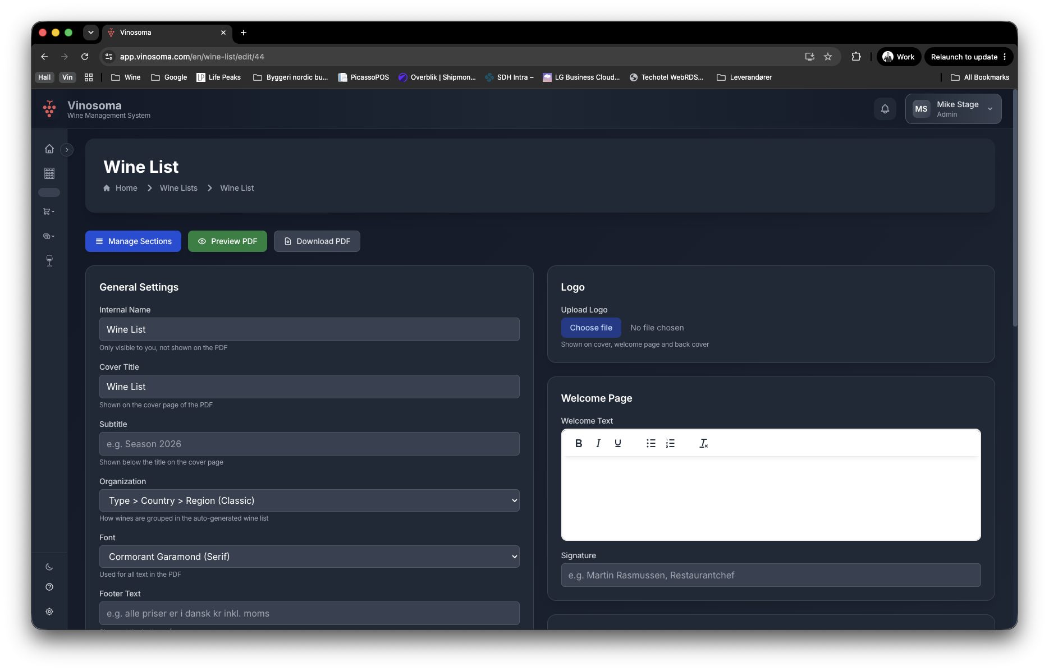Apply italic formatting in Welcome Text

[x=598, y=444]
